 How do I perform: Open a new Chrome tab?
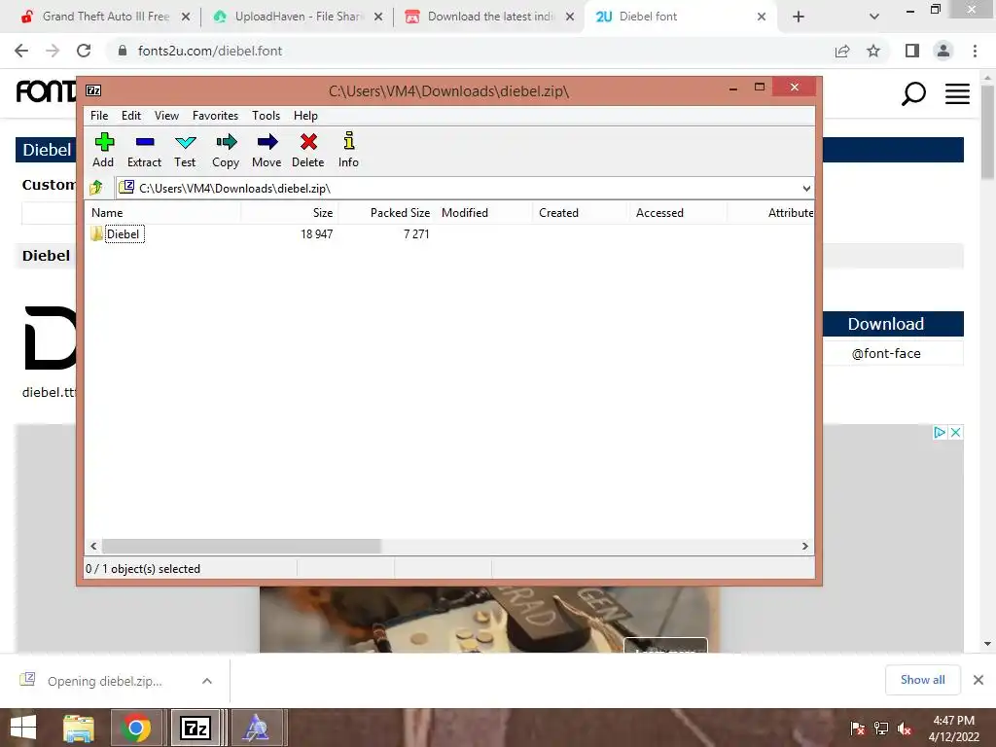pyautogui.click(x=799, y=17)
